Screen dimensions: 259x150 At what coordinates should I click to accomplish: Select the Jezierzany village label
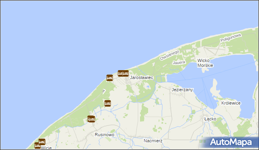point(182,90)
